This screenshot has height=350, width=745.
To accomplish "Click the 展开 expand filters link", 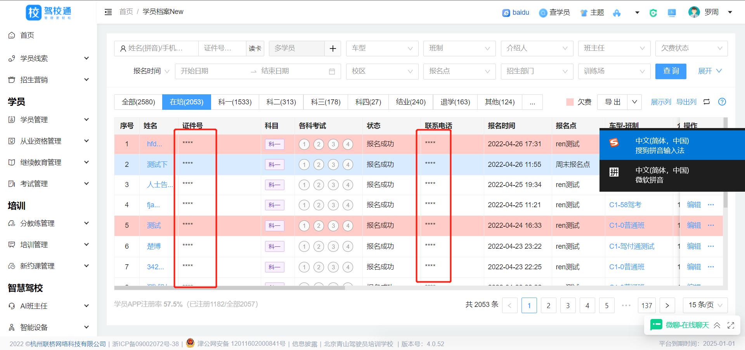I will [710, 71].
